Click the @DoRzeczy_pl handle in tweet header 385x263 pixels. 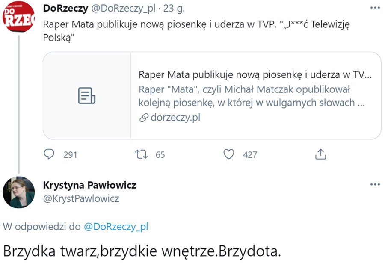coord(121,9)
